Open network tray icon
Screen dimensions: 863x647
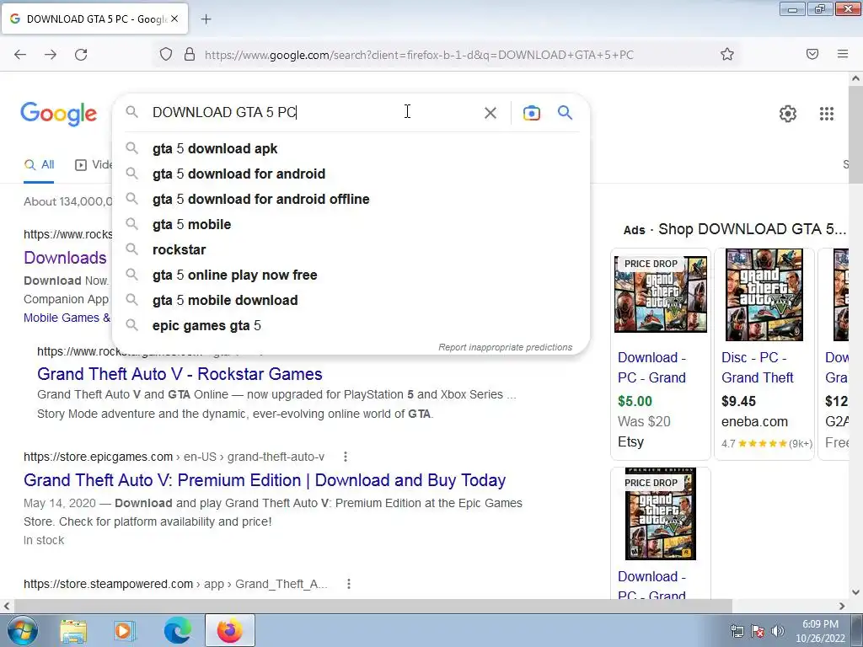point(737,631)
